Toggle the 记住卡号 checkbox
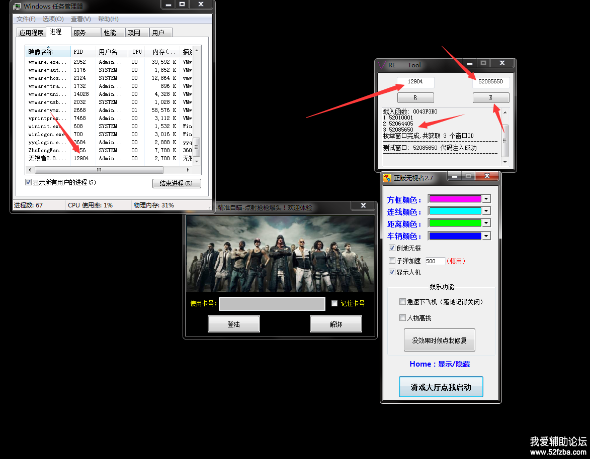Screen dimensions: 590x459 tap(334, 303)
